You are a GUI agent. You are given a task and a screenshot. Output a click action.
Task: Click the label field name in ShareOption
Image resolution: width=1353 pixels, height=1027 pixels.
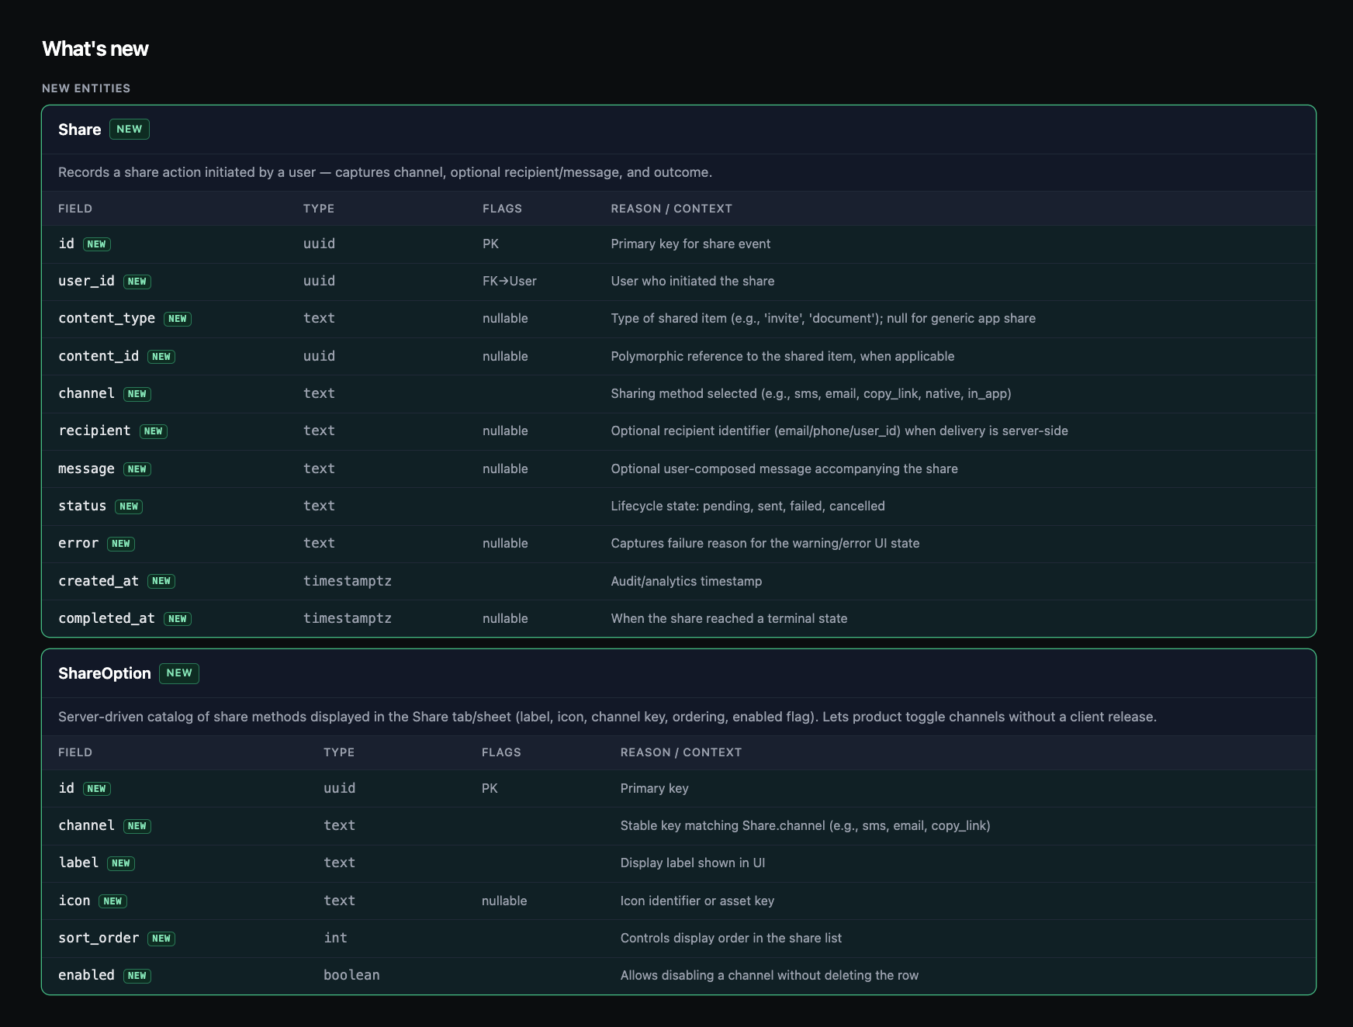pos(78,863)
